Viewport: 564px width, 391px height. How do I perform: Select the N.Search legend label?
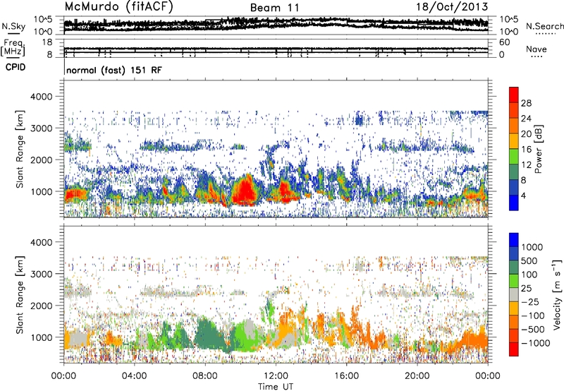tap(544, 26)
